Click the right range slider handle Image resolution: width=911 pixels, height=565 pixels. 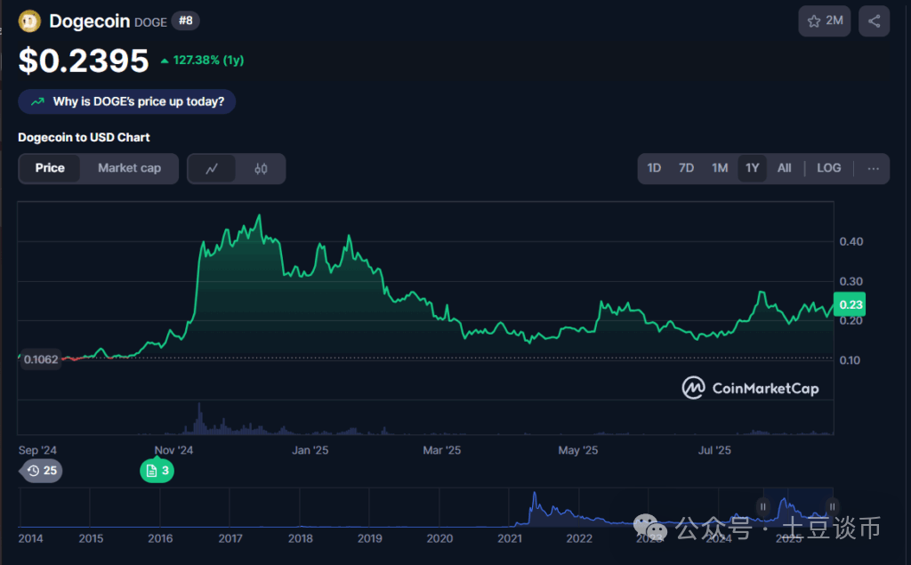point(832,507)
